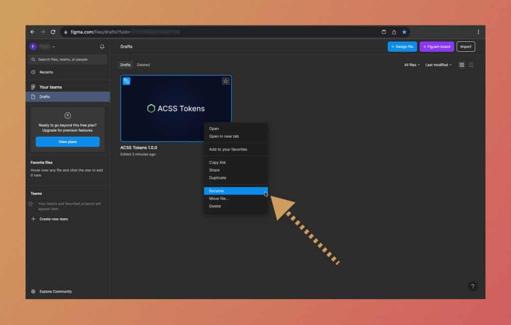Open the All files filter dropdown

(x=411, y=65)
